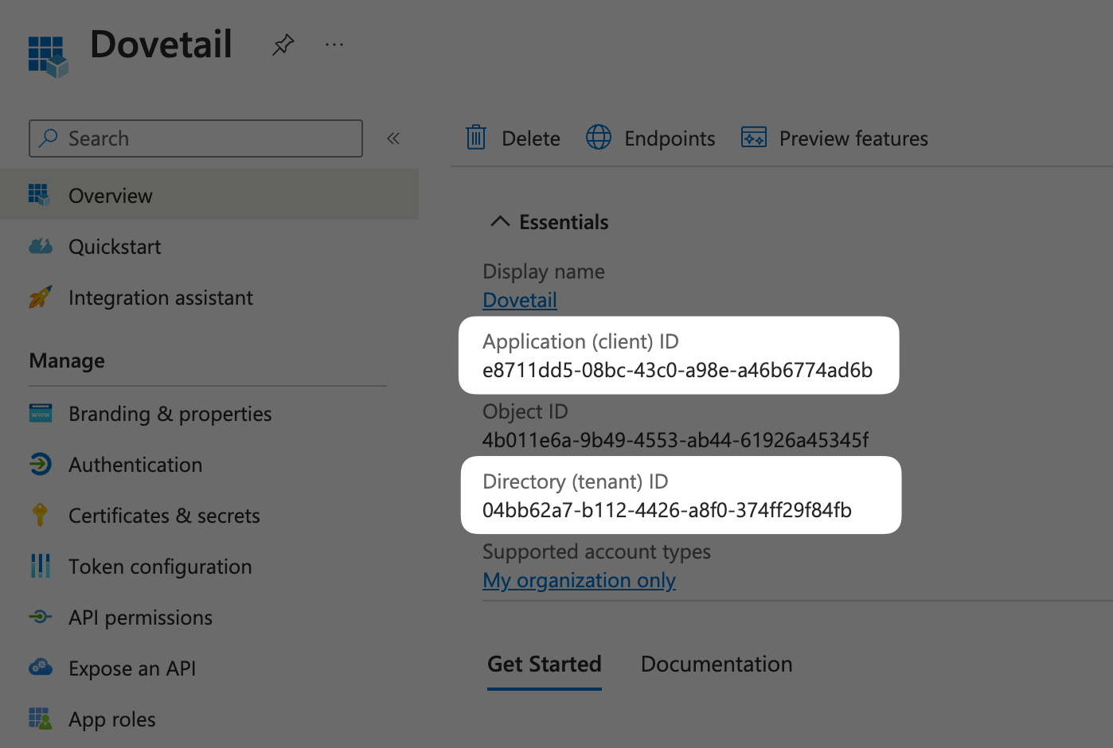Open Endpoints from the toolbar

click(650, 138)
